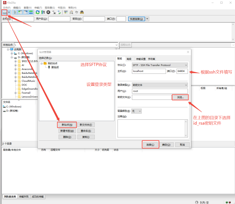235x204 pixels.
Task: Open the quickconnect history dropdown arrow
Action: [x=147, y=19]
